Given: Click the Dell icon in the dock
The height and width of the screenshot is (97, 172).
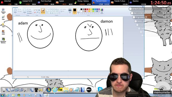Looking at the screenshot, I should (89, 90).
